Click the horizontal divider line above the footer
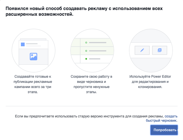This screenshot has width=183, height=140. tap(91, 106)
